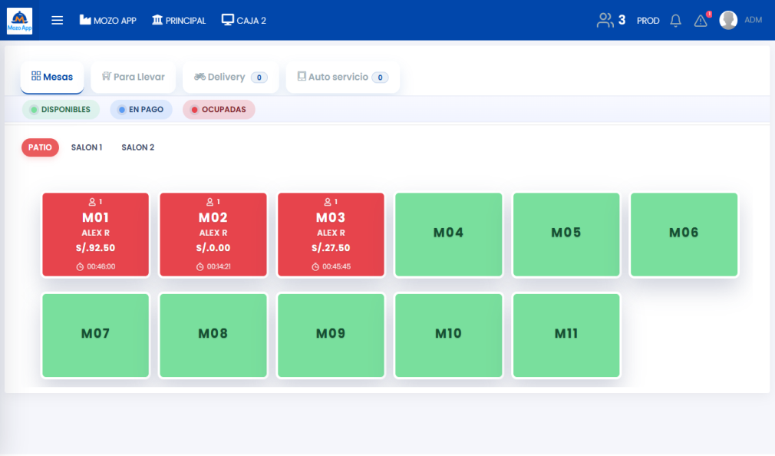Open the Delivery orders section

(229, 77)
